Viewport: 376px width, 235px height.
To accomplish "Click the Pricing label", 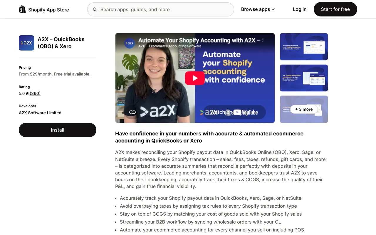I will (25, 68).
